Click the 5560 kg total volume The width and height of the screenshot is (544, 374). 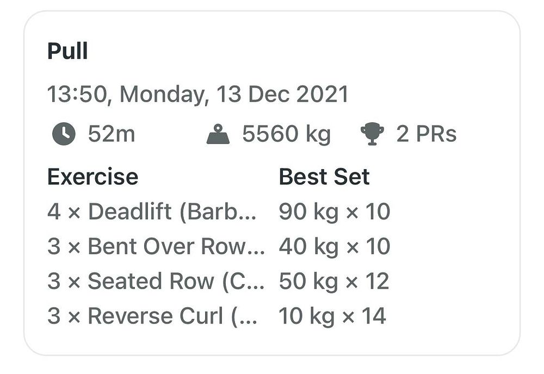click(286, 134)
